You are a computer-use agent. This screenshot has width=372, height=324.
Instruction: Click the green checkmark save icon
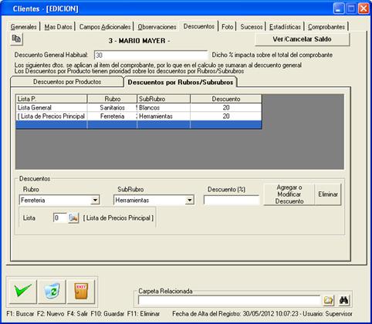[x=22, y=292]
